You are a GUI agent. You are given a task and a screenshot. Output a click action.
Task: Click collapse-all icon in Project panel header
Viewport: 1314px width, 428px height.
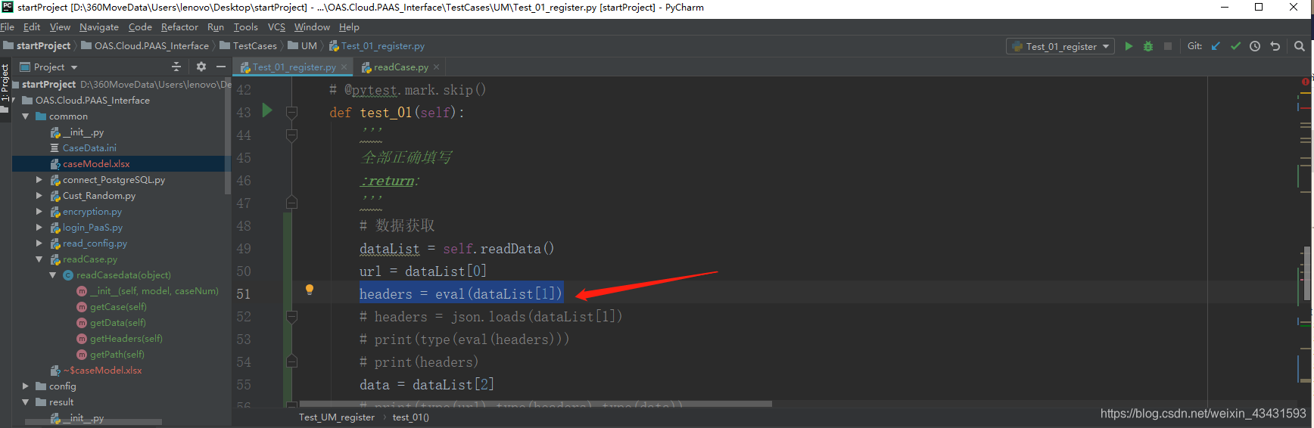[176, 67]
